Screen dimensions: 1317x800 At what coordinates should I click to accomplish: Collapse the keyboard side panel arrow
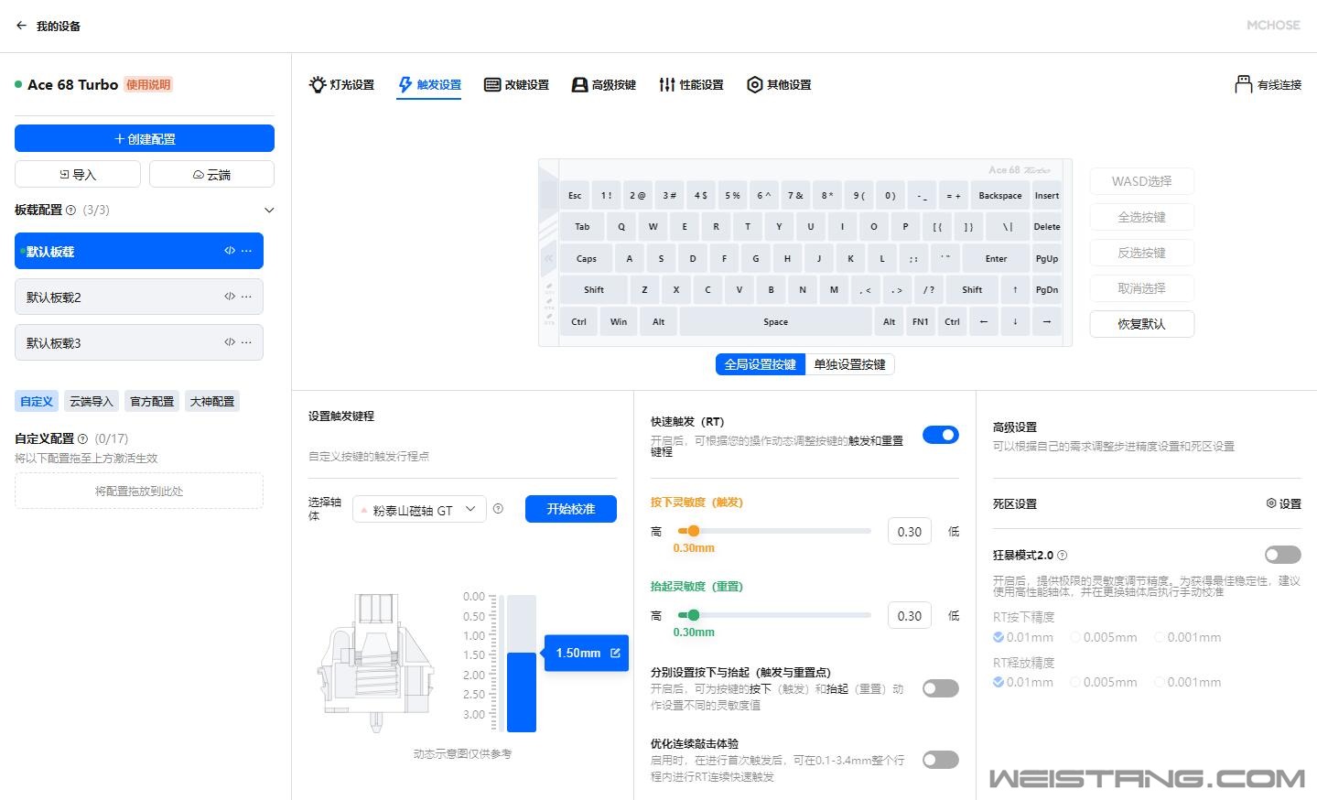(x=549, y=258)
